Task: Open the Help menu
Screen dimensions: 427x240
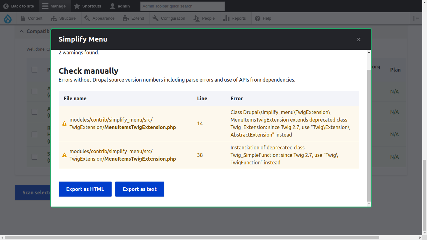Action: pyautogui.click(x=263, y=18)
